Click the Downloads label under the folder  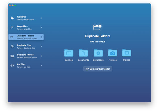(x=98, y=60)
